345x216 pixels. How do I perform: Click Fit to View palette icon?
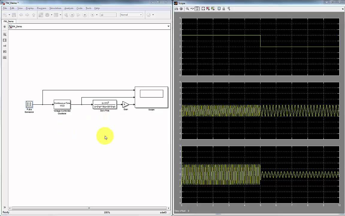[4, 40]
